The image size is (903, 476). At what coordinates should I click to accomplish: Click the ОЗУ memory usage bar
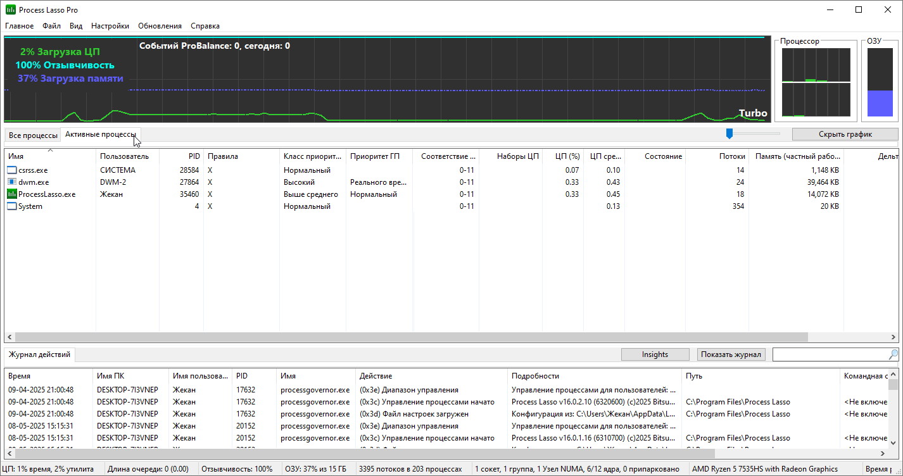pyautogui.click(x=880, y=82)
